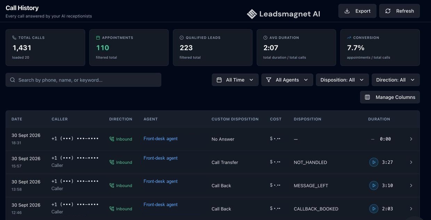Click the 110 appointments value
Screen dimensions: 431x220
[103, 48]
